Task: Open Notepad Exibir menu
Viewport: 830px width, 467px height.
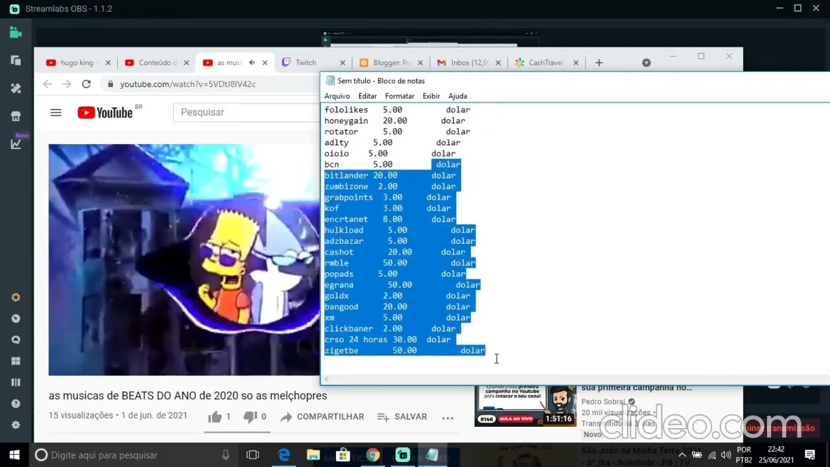Action: [x=431, y=96]
